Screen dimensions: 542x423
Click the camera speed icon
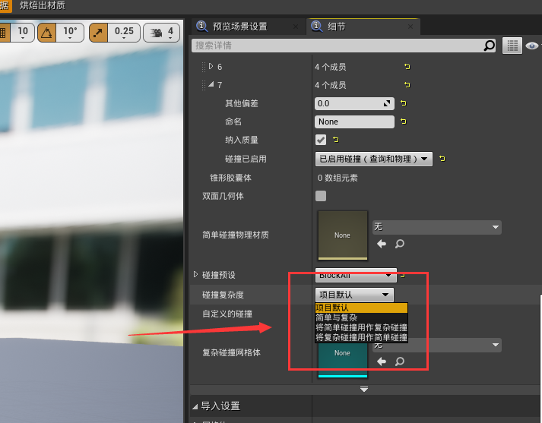pyautogui.click(x=157, y=32)
